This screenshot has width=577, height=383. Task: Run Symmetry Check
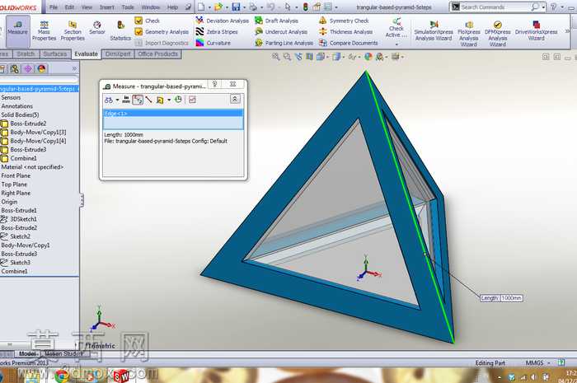point(344,21)
